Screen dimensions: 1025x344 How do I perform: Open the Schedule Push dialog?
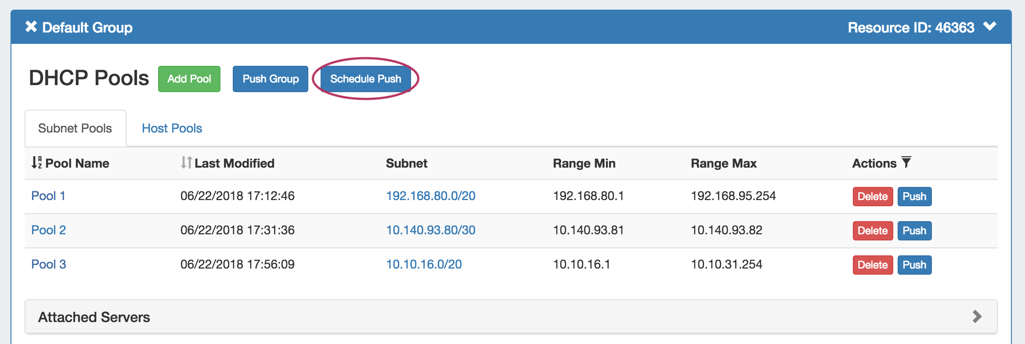pyautogui.click(x=365, y=79)
